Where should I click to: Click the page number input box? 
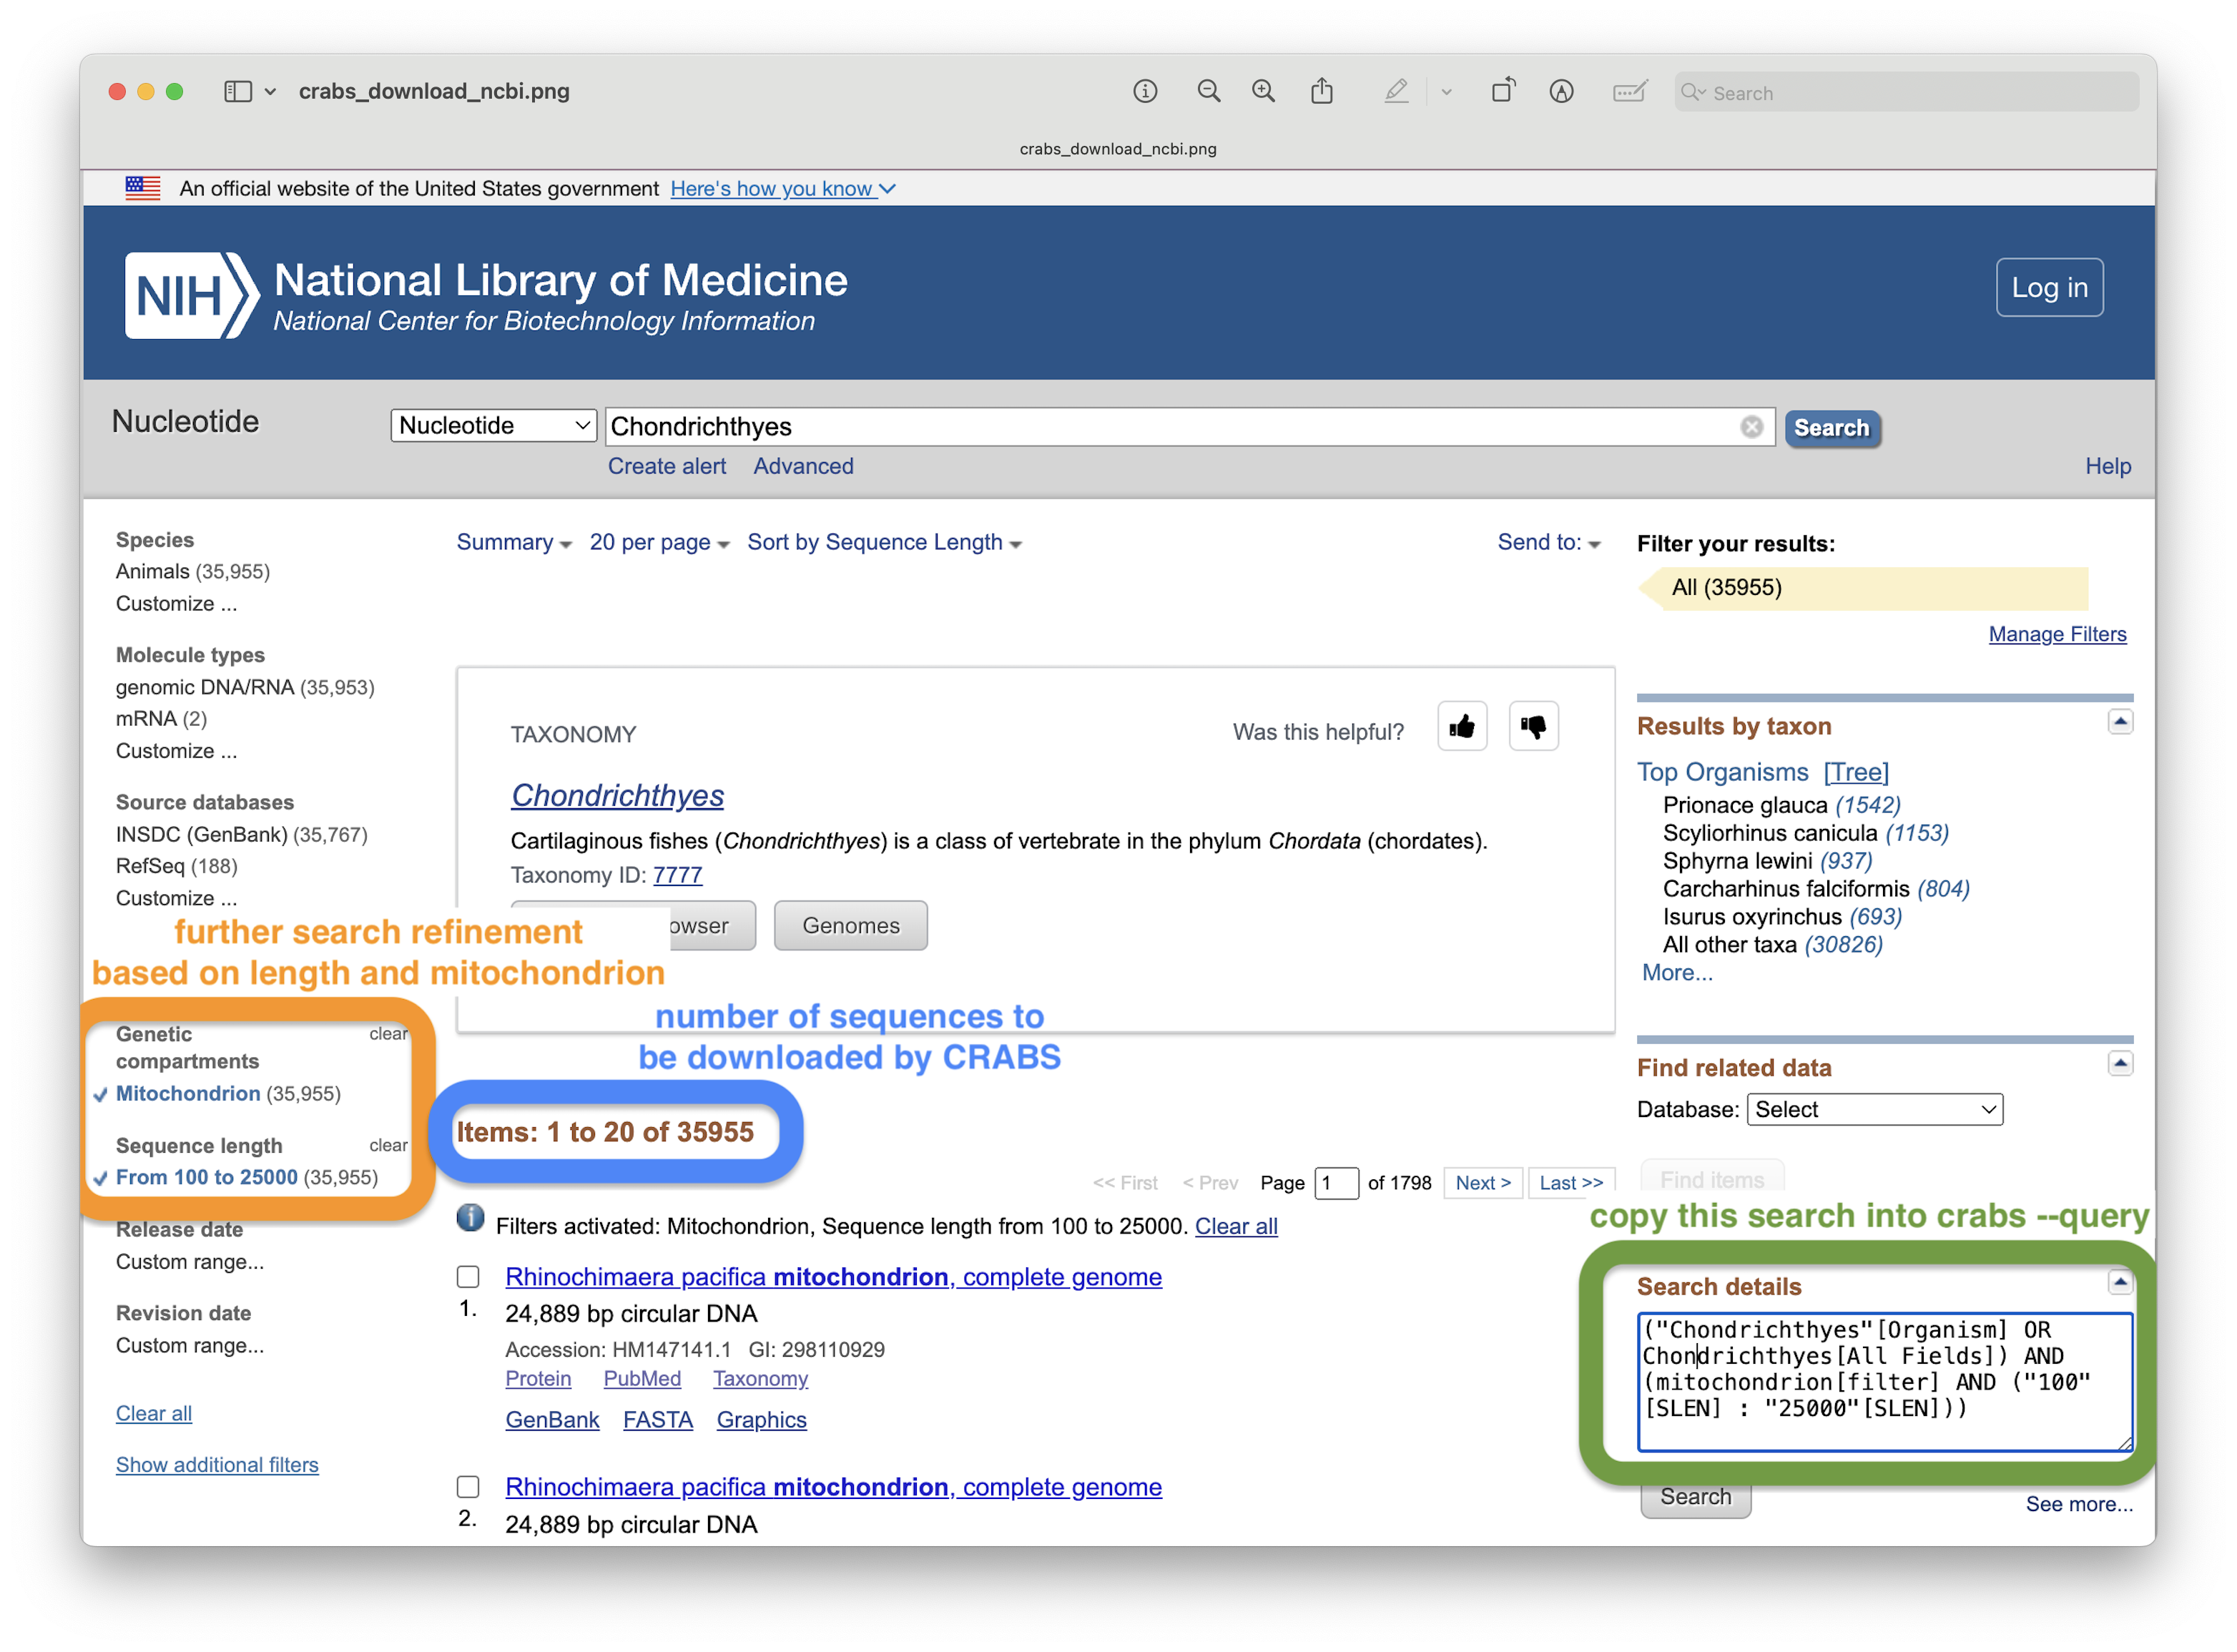tap(1336, 1183)
